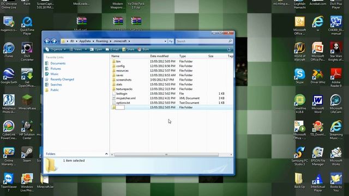The image size is (349, 196).
Task: Open Samsung PC Studio 3 icon
Action: [x=299, y=156]
